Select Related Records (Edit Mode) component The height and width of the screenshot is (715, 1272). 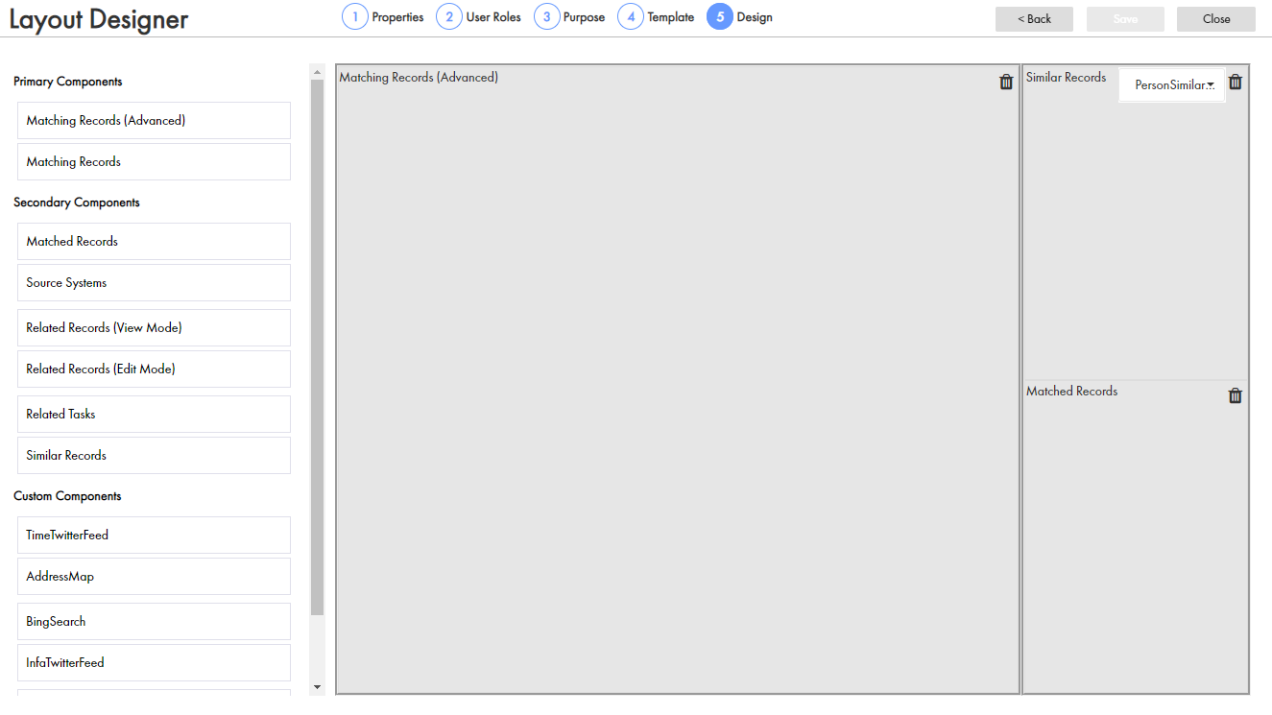point(154,369)
